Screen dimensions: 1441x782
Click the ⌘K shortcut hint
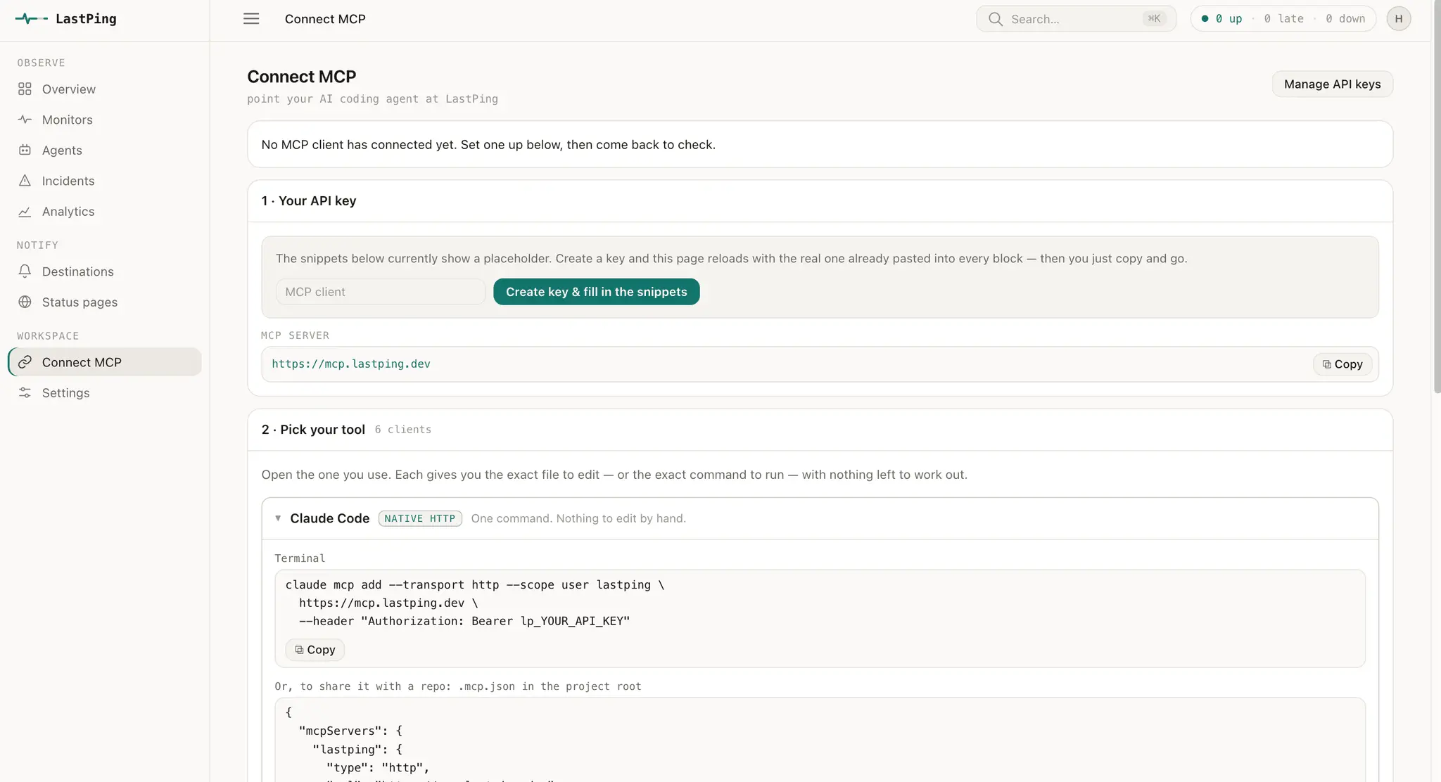[1154, 19]
